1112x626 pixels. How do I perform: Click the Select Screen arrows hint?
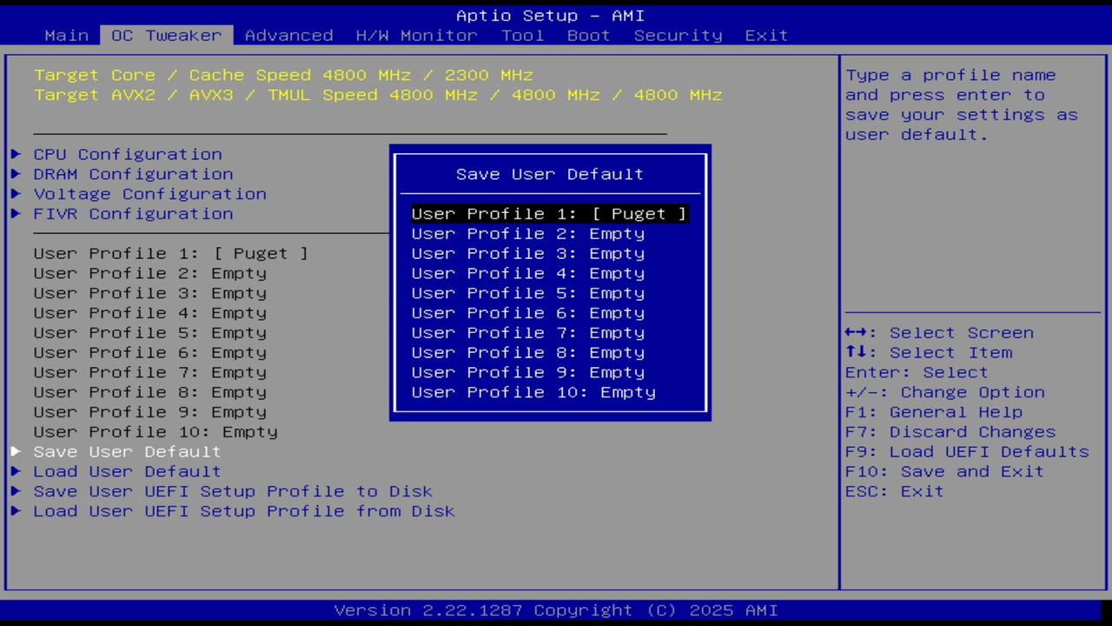coord(939,333)
